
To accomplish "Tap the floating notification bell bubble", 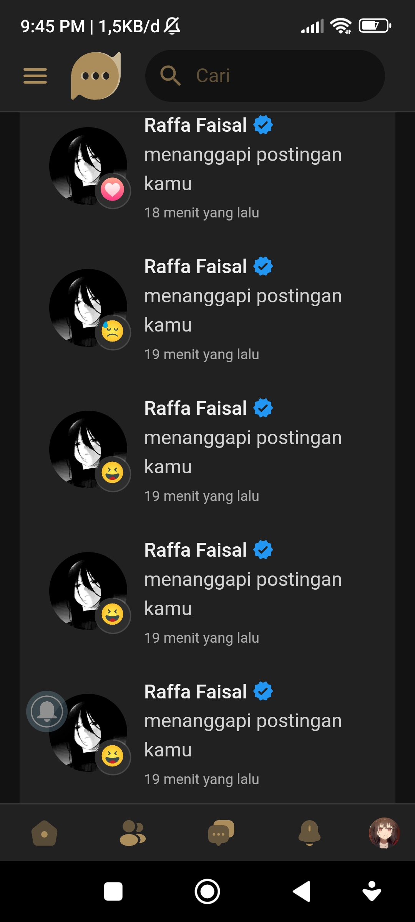I will point(47,711).
